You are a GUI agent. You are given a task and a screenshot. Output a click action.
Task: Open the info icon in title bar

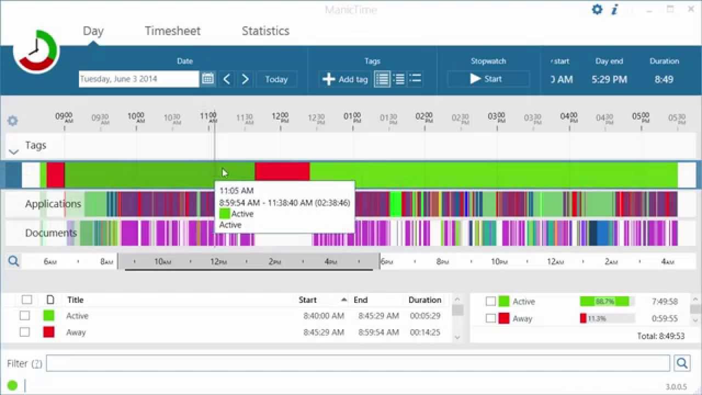[615, 9]
